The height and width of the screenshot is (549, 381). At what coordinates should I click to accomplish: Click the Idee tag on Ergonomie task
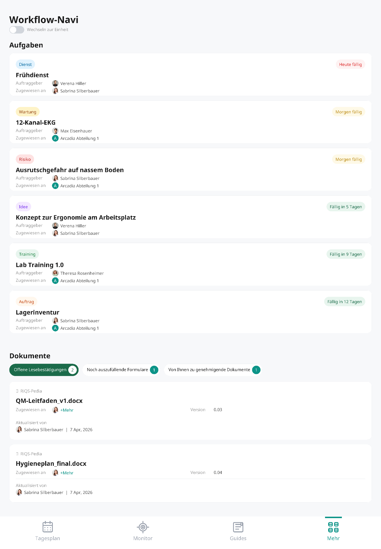(23, 207)
